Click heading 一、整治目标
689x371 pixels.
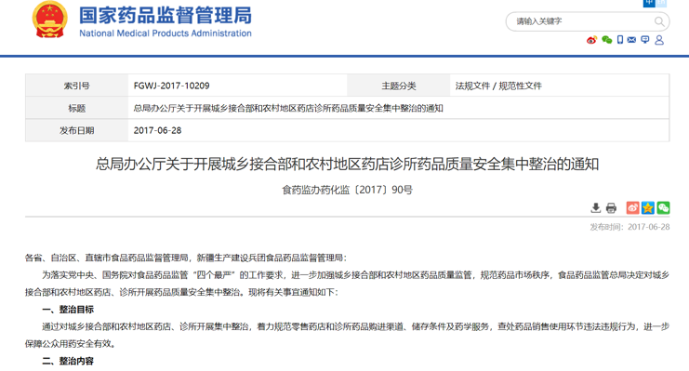click(68, 310)
